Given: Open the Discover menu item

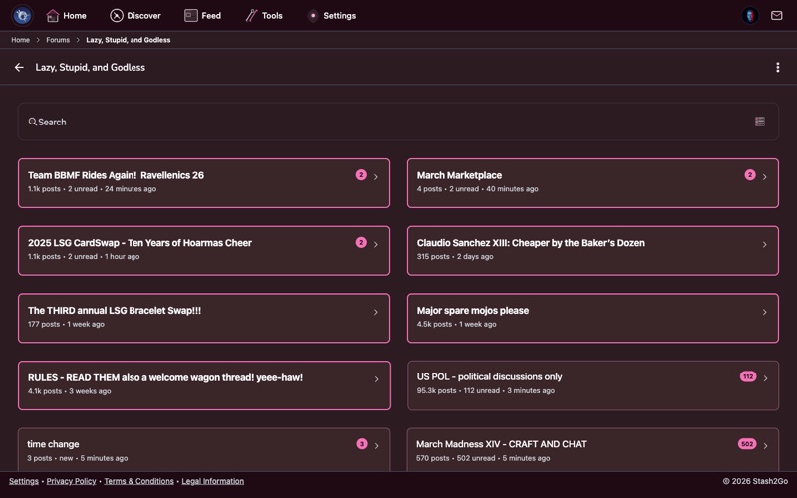Looking at the screenshot, I should [x=135, y=16].
